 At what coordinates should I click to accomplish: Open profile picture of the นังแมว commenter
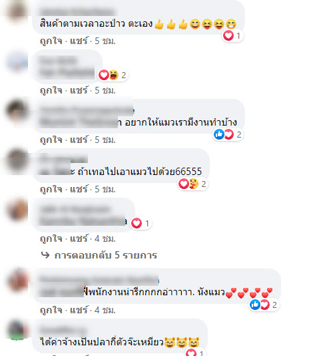point(18,280)
